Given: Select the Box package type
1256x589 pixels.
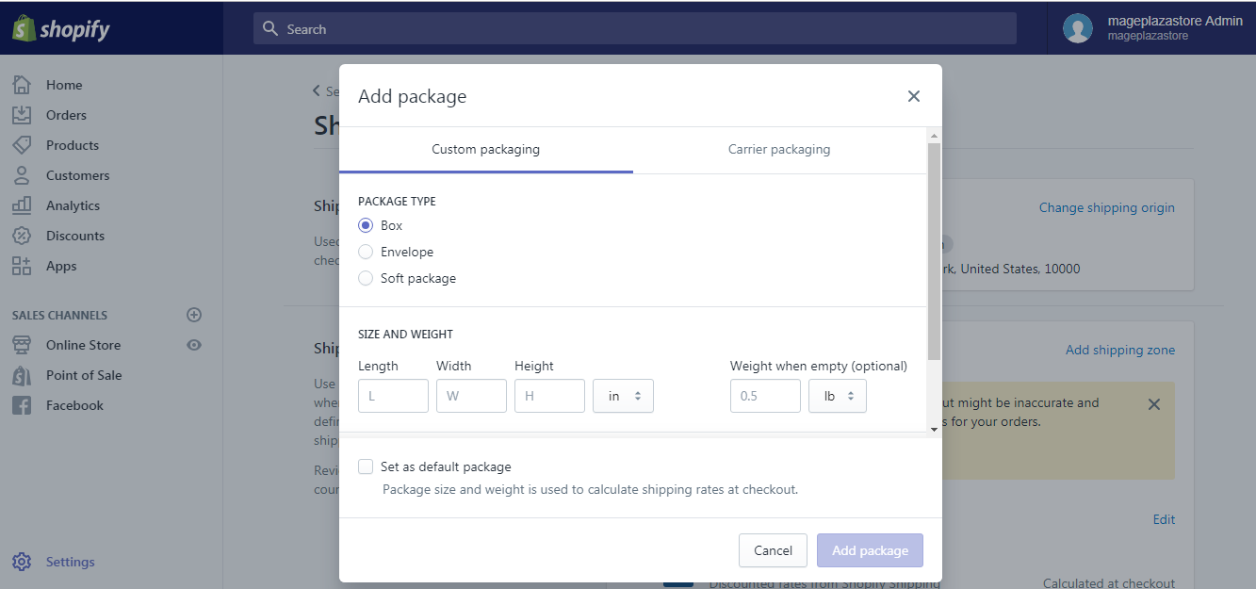Looking at the screenshot, I should pyautogui.click(x=366, y=225).
